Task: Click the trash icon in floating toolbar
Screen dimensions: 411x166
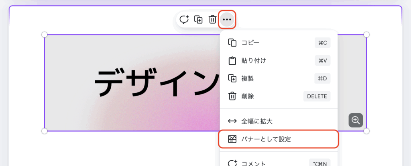Action: pos(213,20)
